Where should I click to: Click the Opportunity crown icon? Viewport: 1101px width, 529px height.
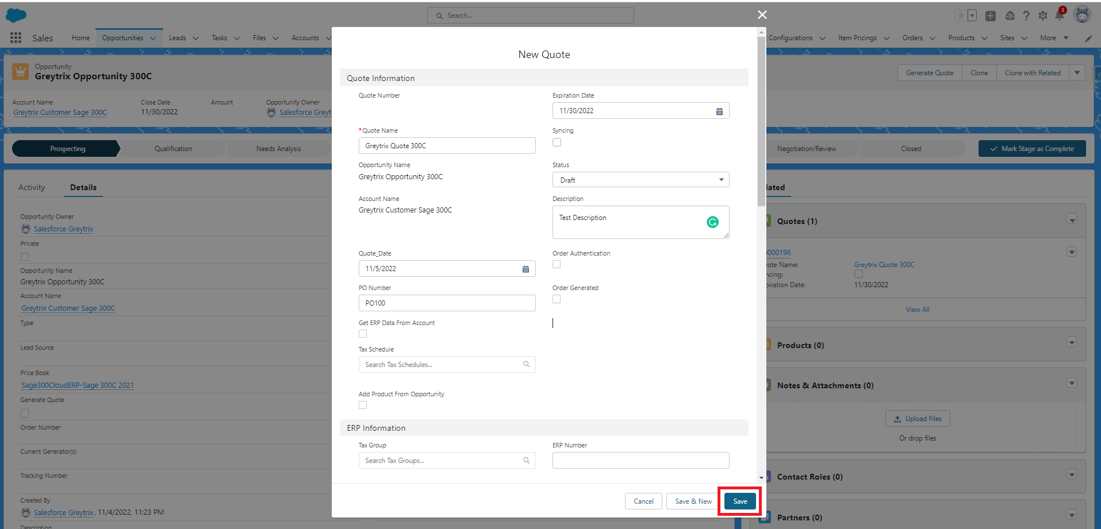click(x=20, y=72)
